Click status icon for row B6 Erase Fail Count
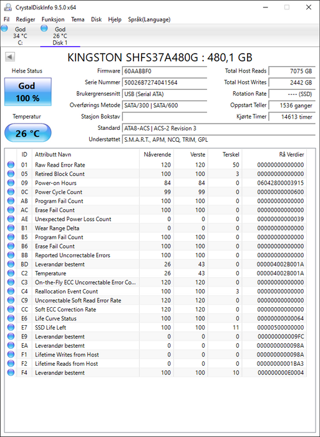Viewport: 320px width, 437px height. click(x=11, y=246)
